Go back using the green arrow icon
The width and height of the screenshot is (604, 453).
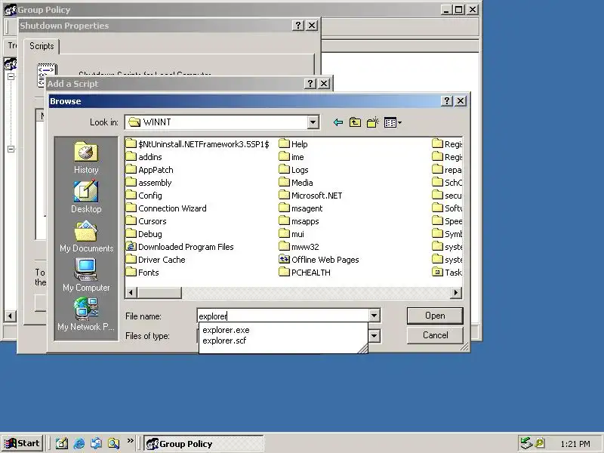(x=337, y=122)
